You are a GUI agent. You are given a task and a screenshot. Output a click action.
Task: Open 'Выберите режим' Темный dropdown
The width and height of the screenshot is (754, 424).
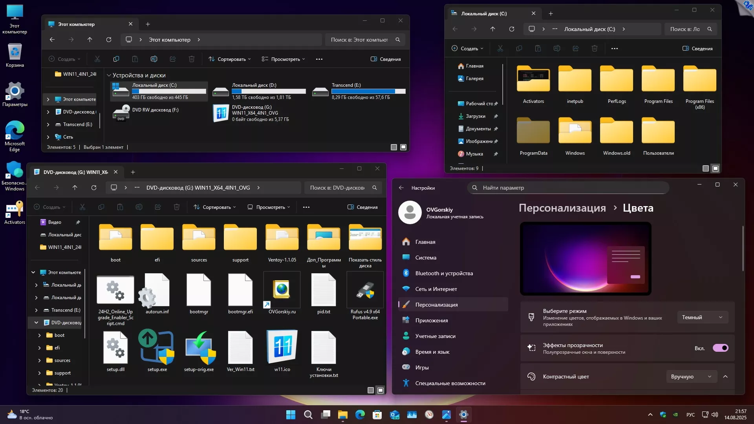pyautogui.click(x=702, y=317)
